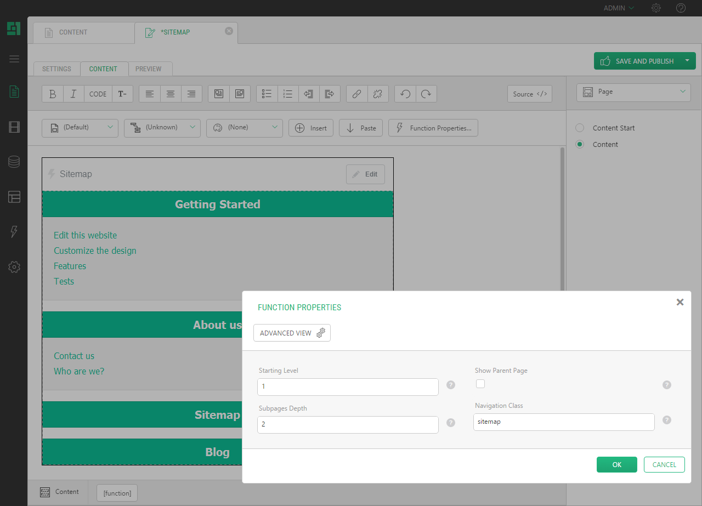Switch to the Settings tab

click(56, 69)
